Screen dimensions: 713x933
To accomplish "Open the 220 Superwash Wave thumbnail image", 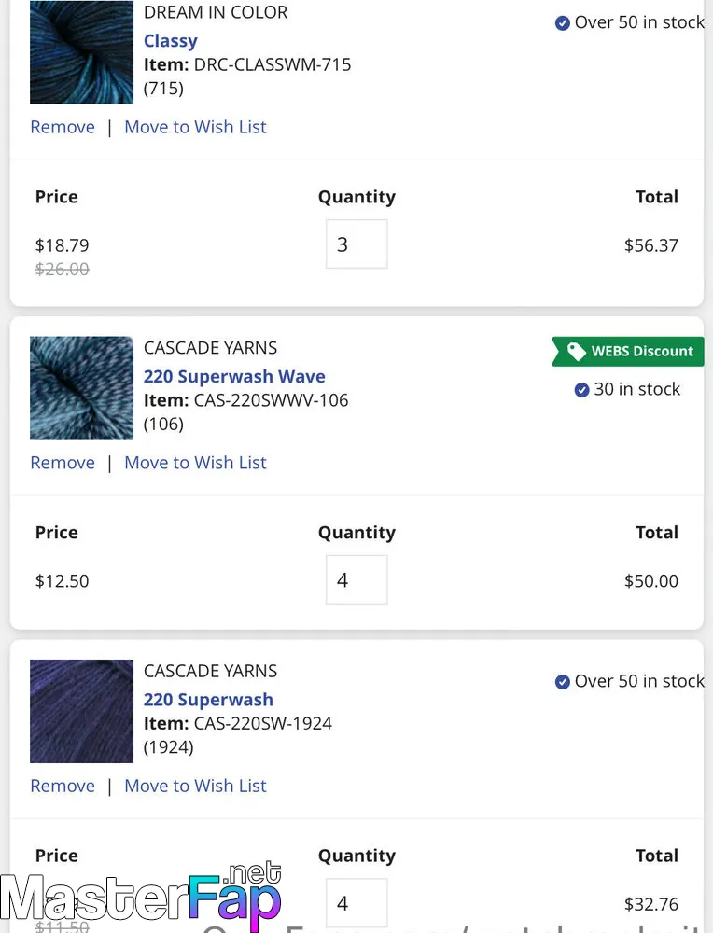I will [x=81, y=388].
